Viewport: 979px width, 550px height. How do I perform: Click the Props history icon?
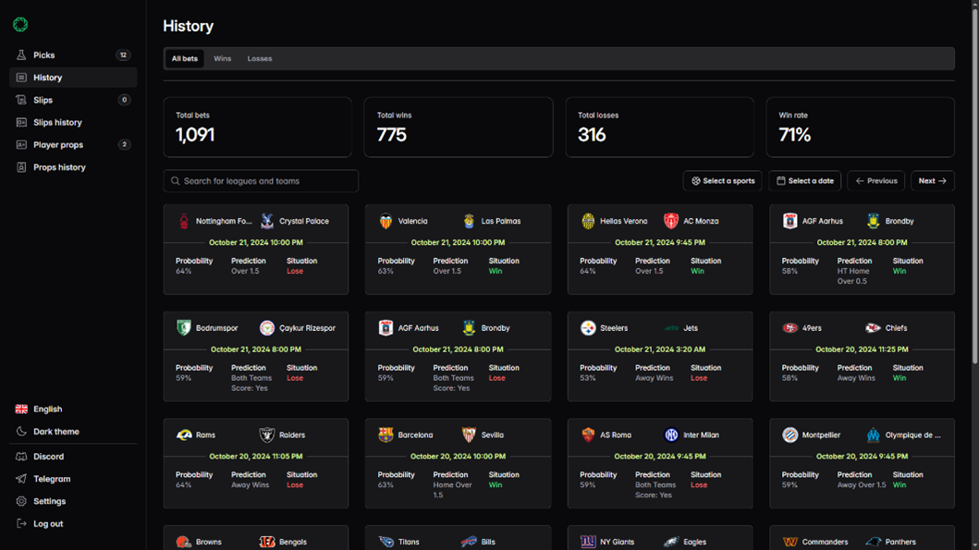[21, 167]
